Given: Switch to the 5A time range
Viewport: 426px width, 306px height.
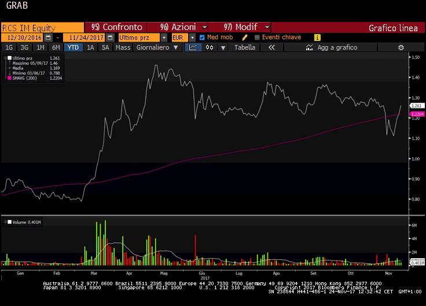Looking at the screenshot, I should 105,47.
